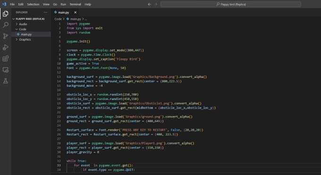Click main.py in the breadcrumb path
The width and height of the screenshot is (321, 175).
76,19
